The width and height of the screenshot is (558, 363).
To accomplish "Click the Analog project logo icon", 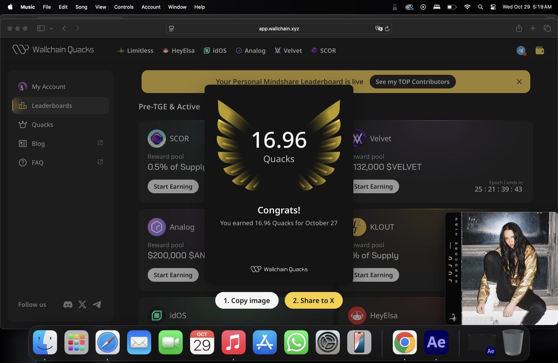I will 157,227.
